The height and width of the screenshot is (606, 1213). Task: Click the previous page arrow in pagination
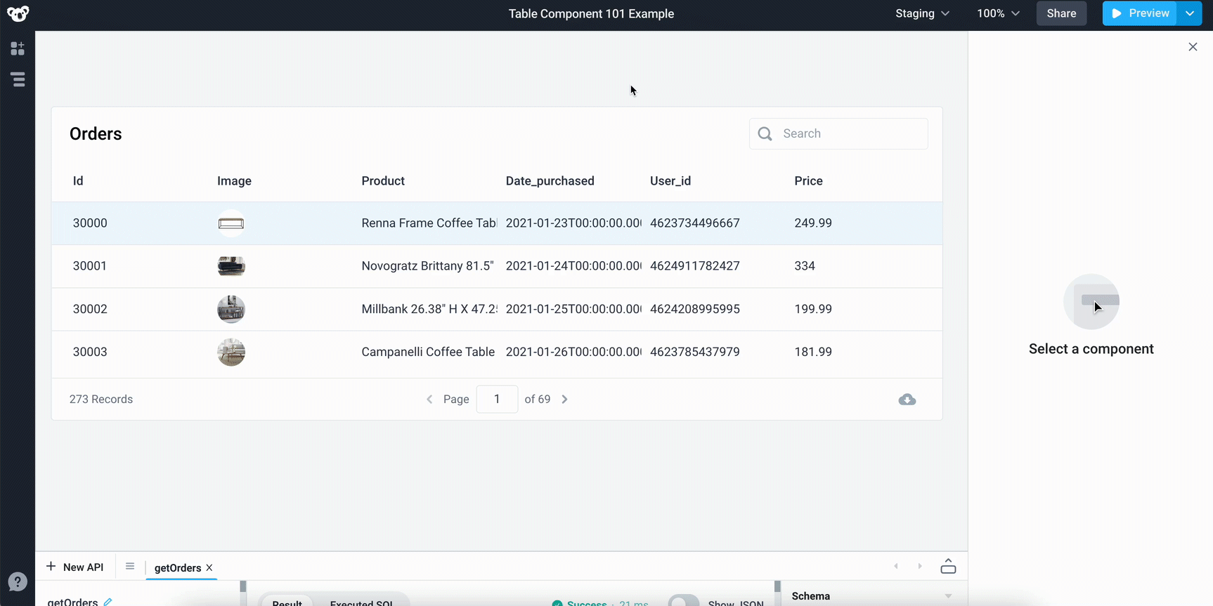(429, 400)
